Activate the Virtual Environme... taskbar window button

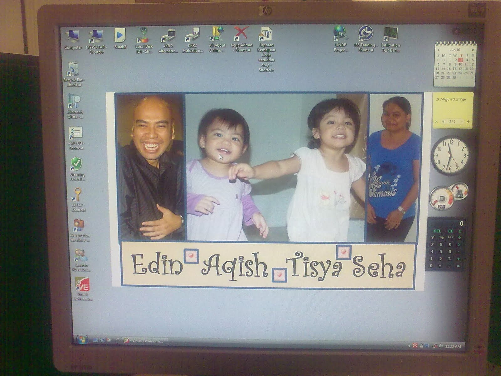[x=146, y=341]
